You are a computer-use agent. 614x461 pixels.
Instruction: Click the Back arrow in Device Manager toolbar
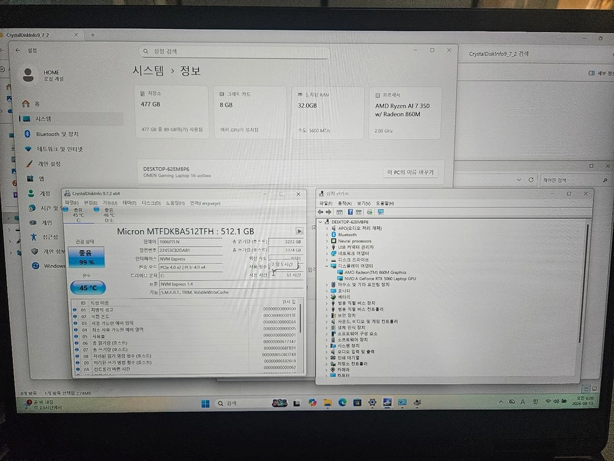pos(321,212)
